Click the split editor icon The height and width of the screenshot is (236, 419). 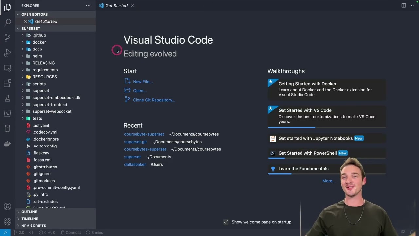[404, 5]
